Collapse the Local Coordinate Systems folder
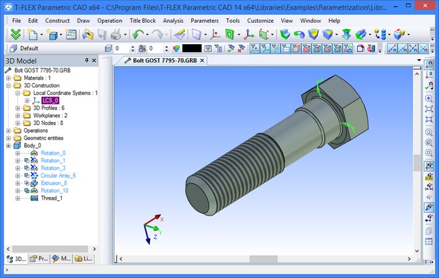Image resolution: width=439 pixels, height=278 pixels. pyautogui.click(x=17, y=93)
